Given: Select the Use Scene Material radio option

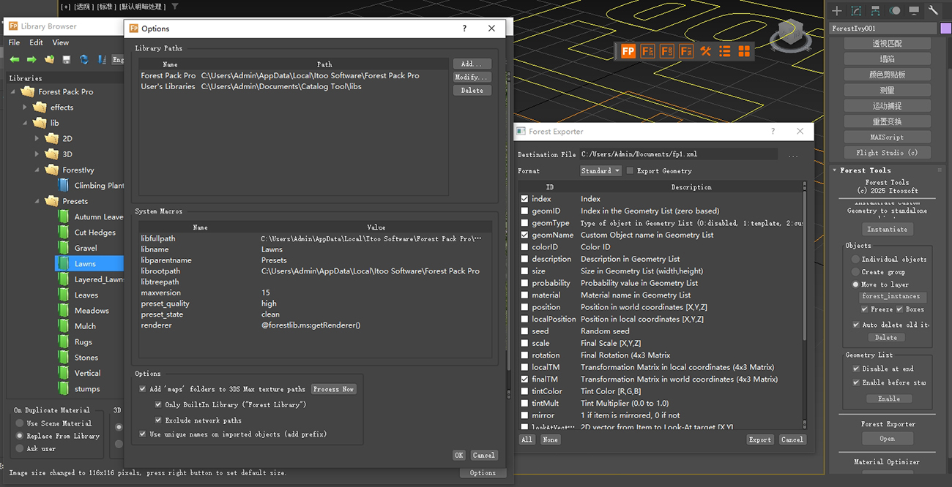Looking at the screenshot, I should pyautogui.click(x=19, y=423).
